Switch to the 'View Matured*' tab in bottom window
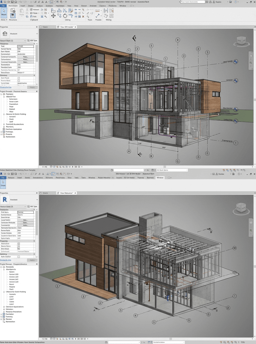256x344 pixels. 67,193
